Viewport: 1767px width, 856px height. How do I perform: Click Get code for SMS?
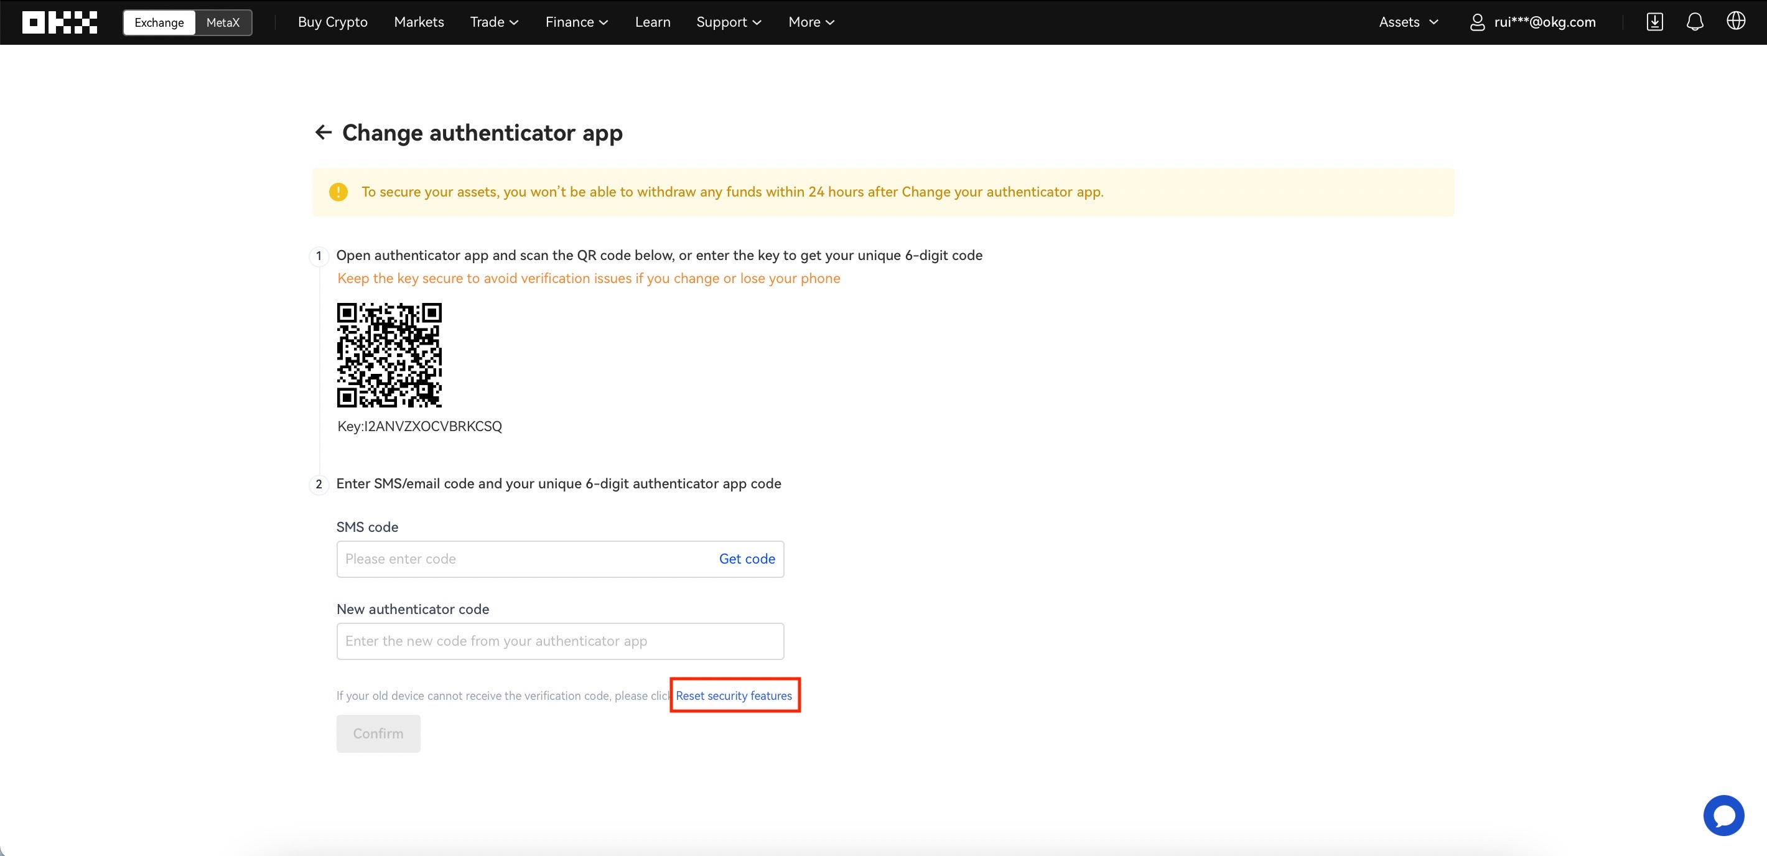click(x=747, y=559)
